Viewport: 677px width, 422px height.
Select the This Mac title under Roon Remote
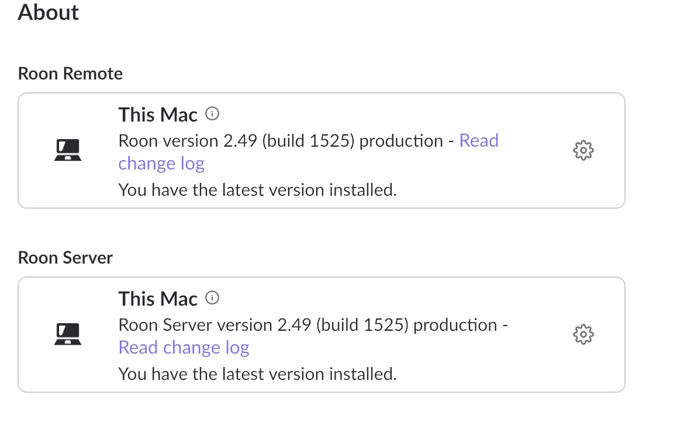coord(158,115)
